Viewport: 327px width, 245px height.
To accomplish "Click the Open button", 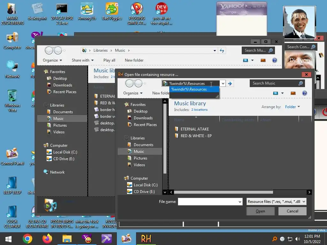I will (260, 211).
